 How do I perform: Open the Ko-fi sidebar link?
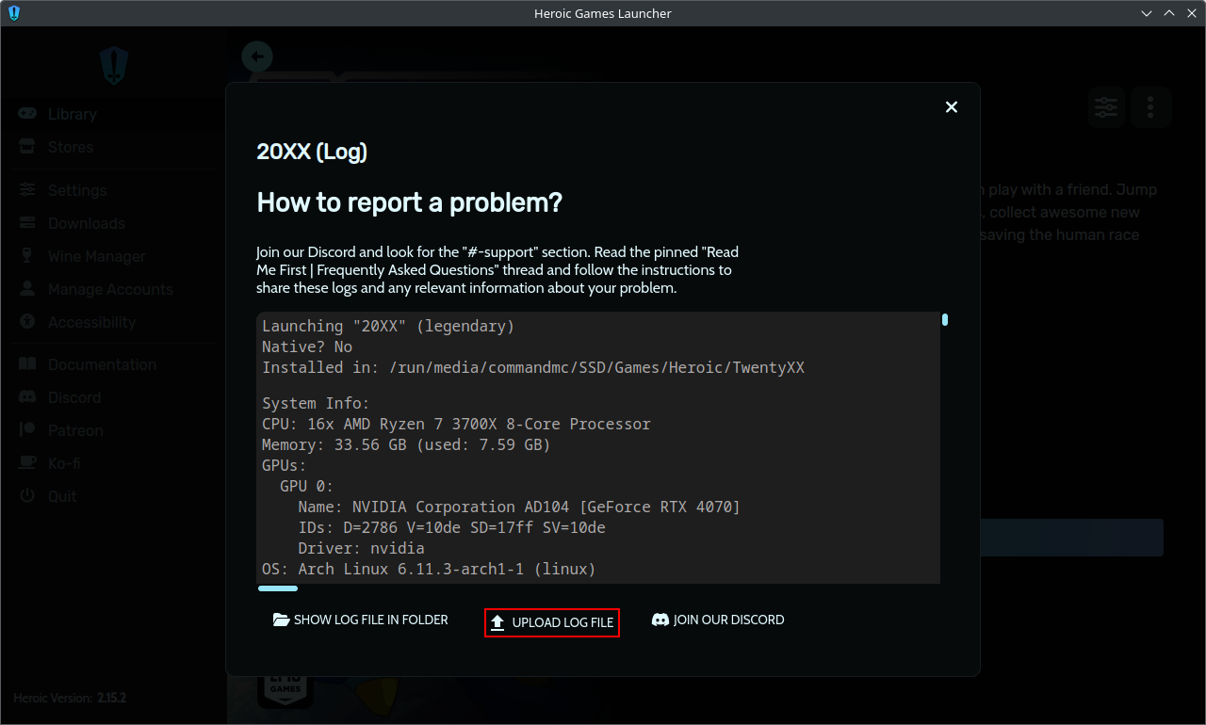coord(62,463)
